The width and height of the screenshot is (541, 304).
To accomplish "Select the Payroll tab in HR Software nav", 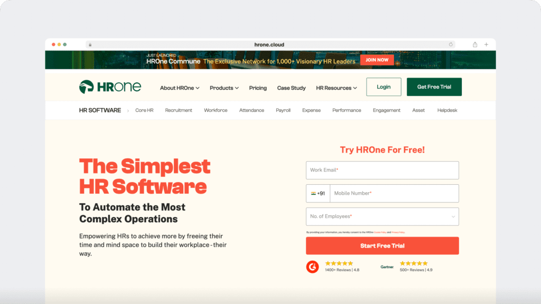I will (283, 110).
